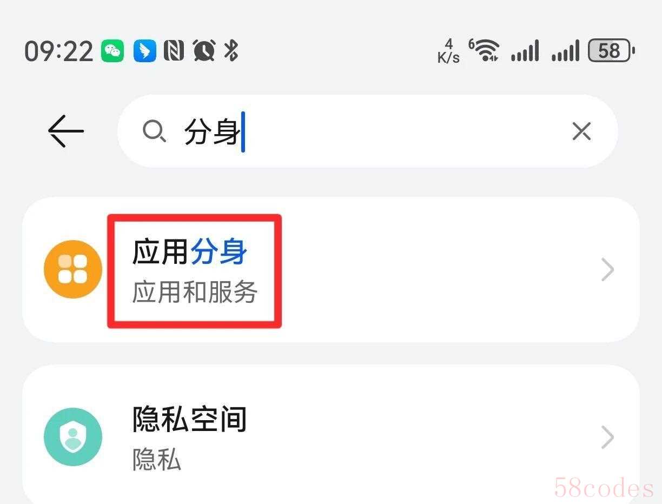The width and height of the screenshot is (662, 504).
Task: Tap the blue bird notification icon
Action: pyautogui.click(x=144, y=51)
